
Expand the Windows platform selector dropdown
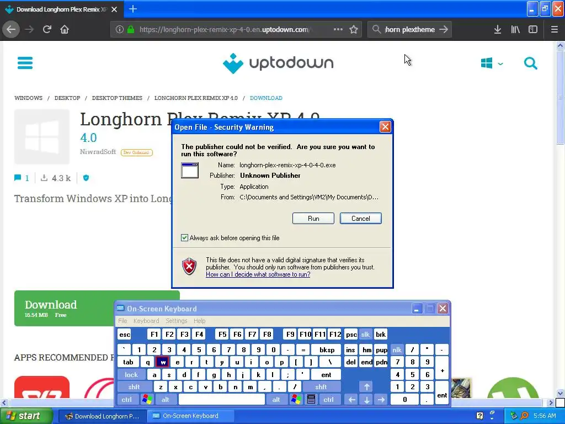(492, 63)
